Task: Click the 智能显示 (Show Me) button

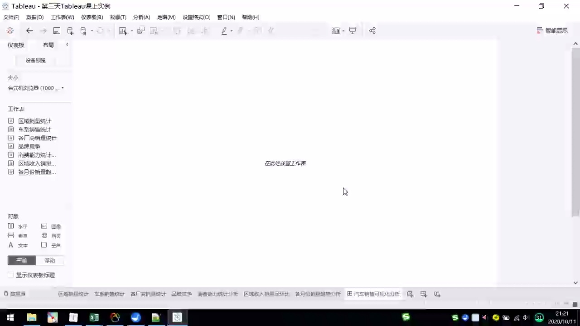Action: click(x=552, y=31)
